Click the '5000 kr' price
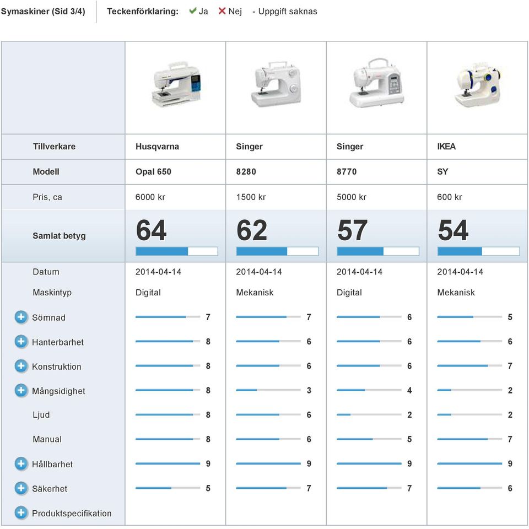This screenshot has width=529, height=529. pyautogui.click(x=352, y=197)
